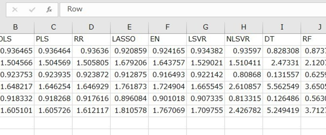Open the Insert Function fx icon

click(49, 10)
